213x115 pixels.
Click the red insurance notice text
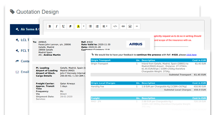[177, 38]
